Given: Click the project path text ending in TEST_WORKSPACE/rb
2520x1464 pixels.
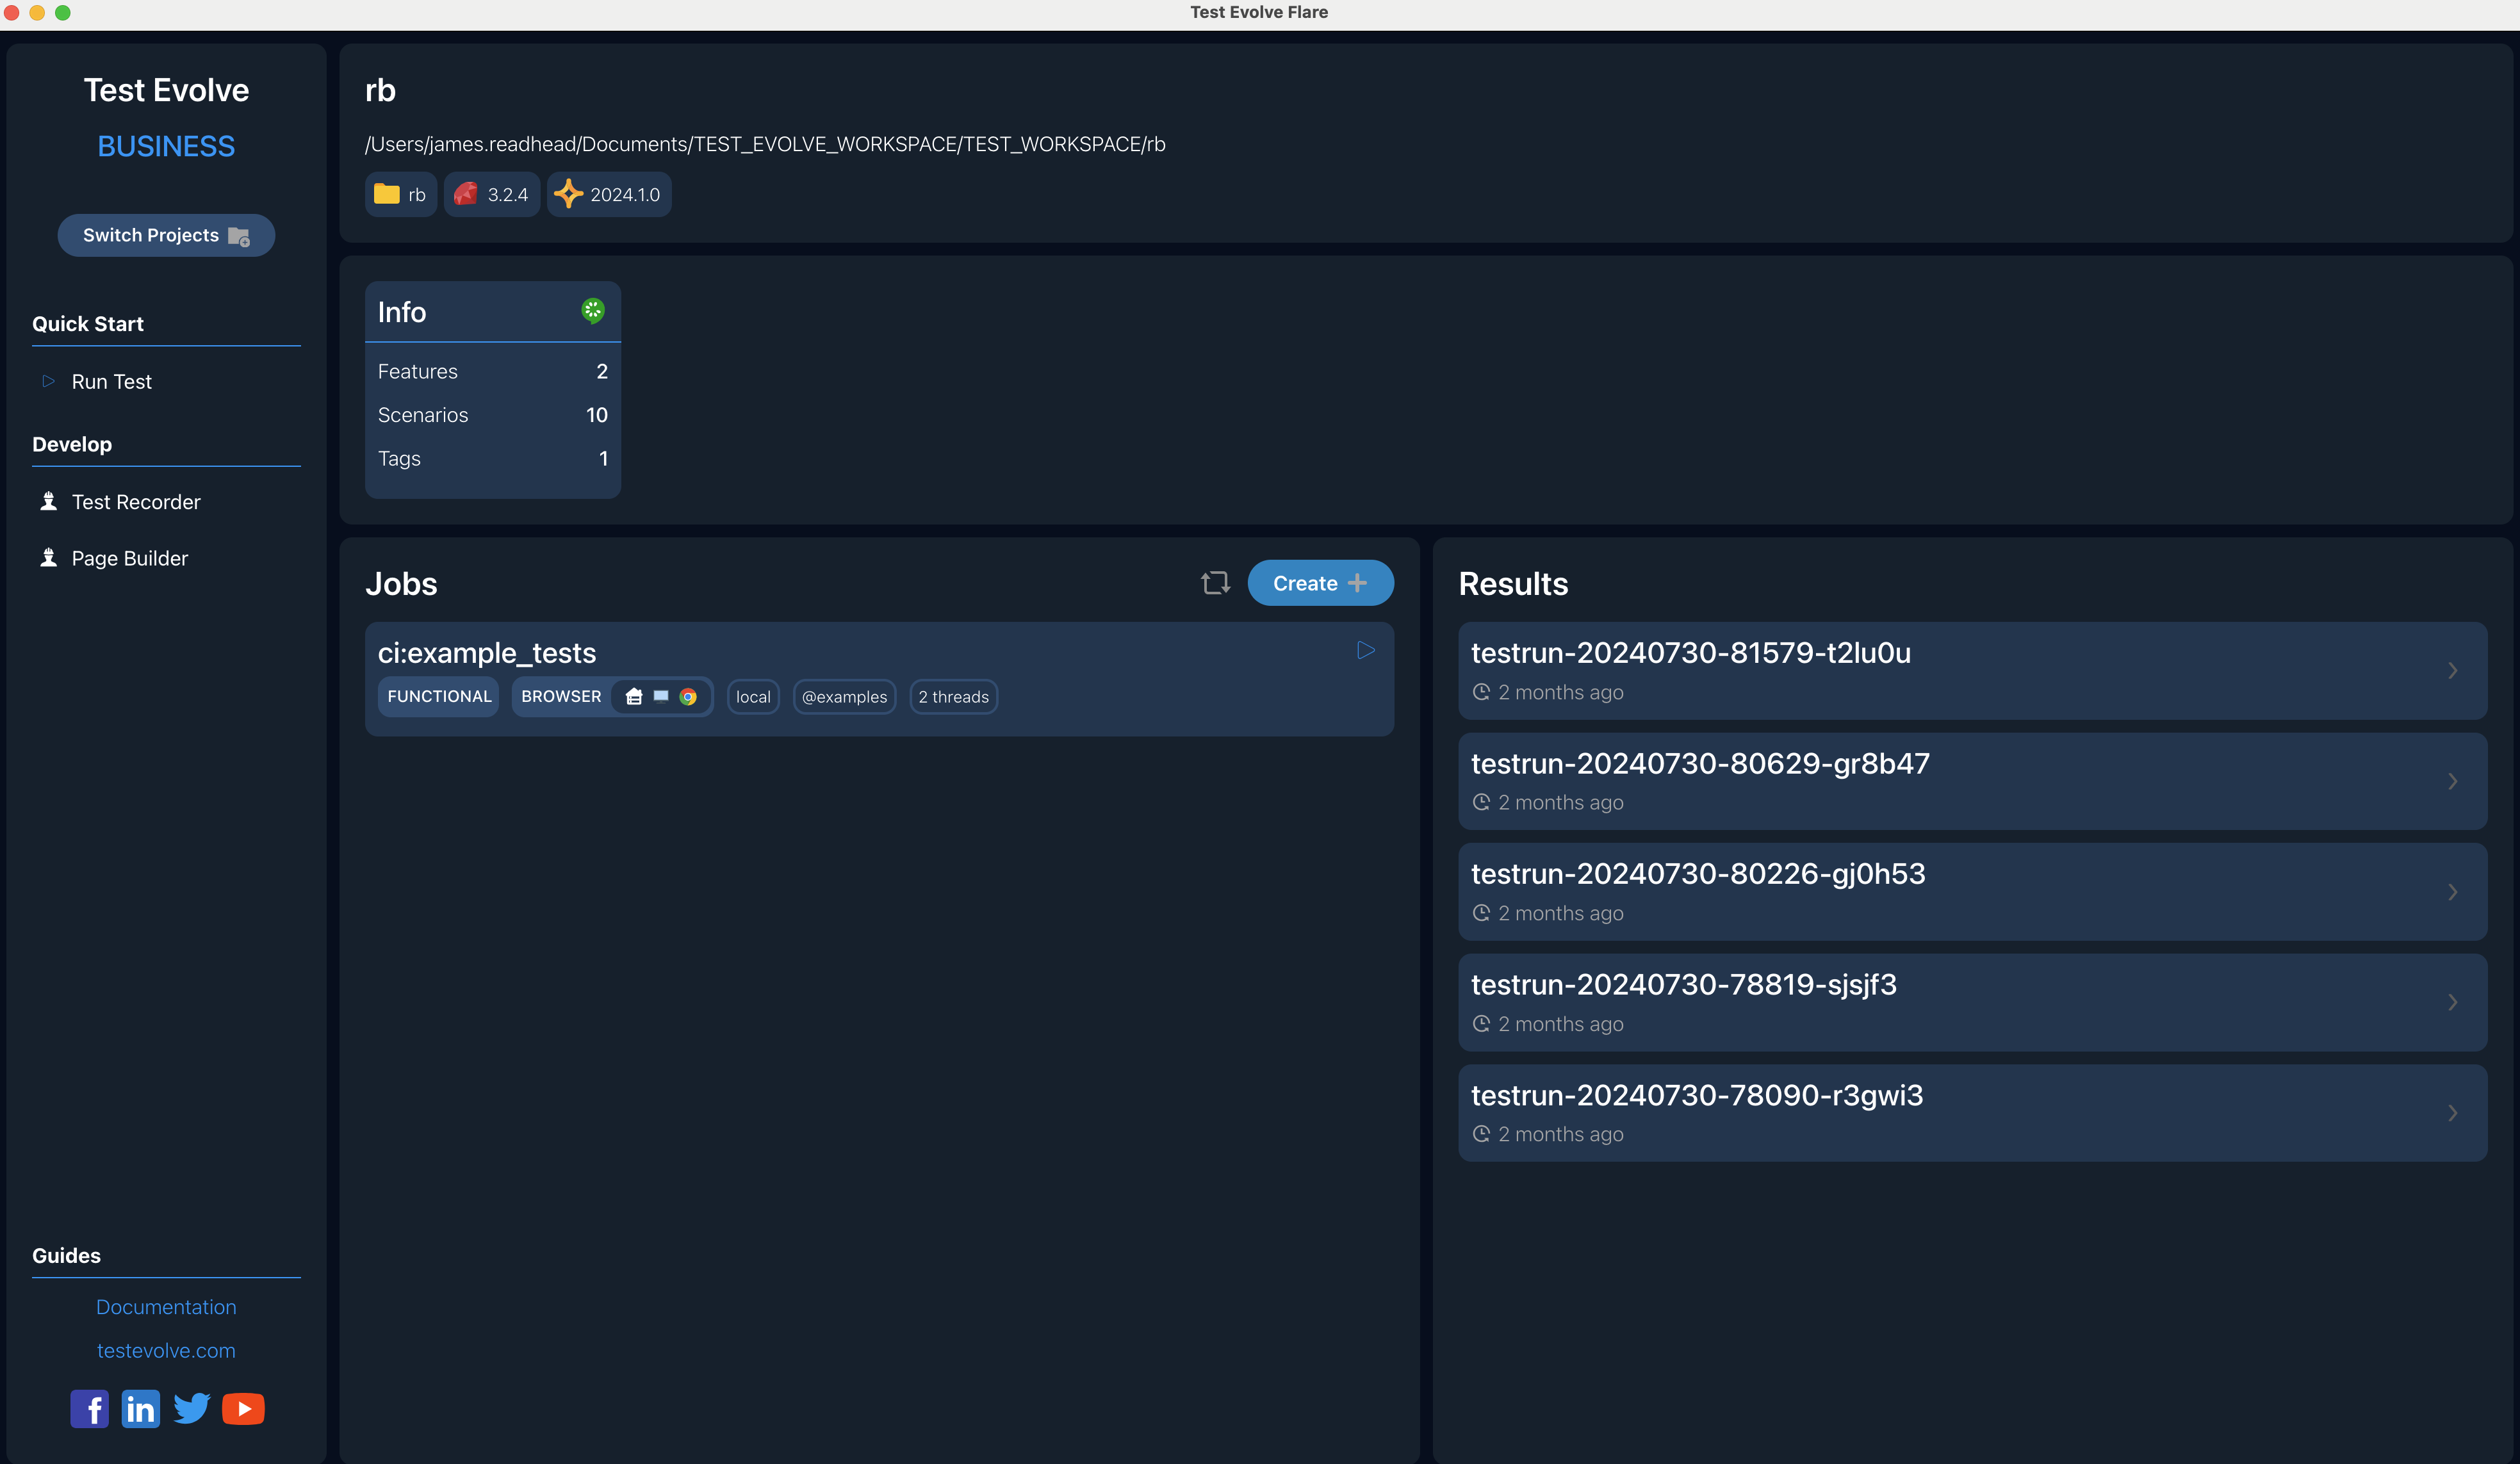Looking at the screenshot, I should coord(765,144).
